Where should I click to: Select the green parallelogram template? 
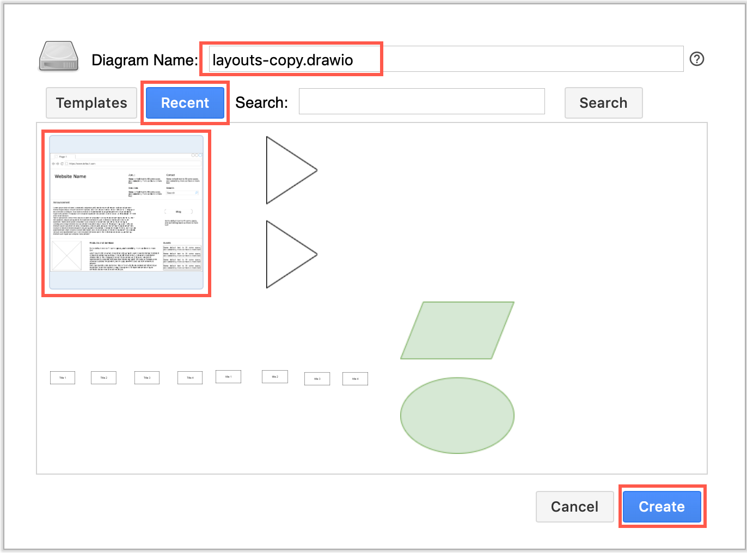click(x=457, y=330)
